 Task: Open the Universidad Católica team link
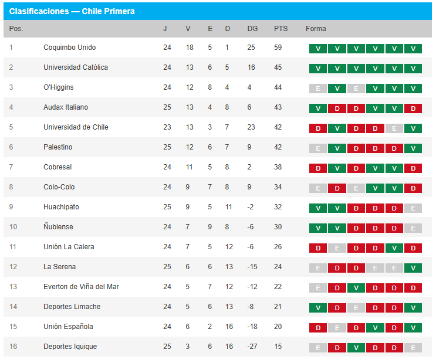[76, 67]
